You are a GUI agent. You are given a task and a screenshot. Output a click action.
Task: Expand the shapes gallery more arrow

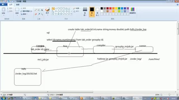(72, 14)
